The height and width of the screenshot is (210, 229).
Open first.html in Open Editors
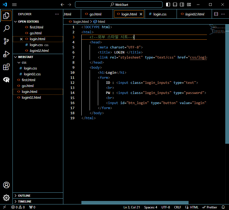pyautogui.click(x=38, y=27)
